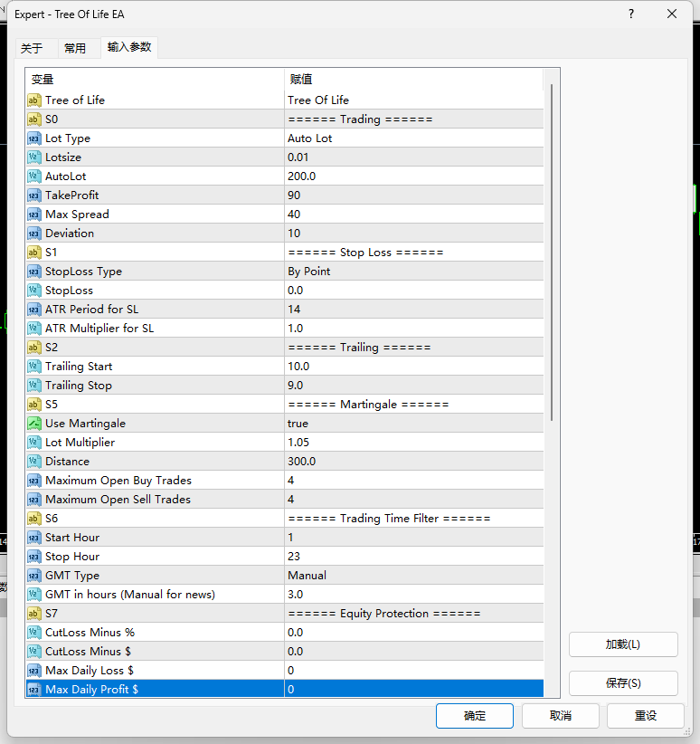Screen dimensions: 700x744
Task: Select the Max Daily Profit $ row label
Action: coord(91,689)
